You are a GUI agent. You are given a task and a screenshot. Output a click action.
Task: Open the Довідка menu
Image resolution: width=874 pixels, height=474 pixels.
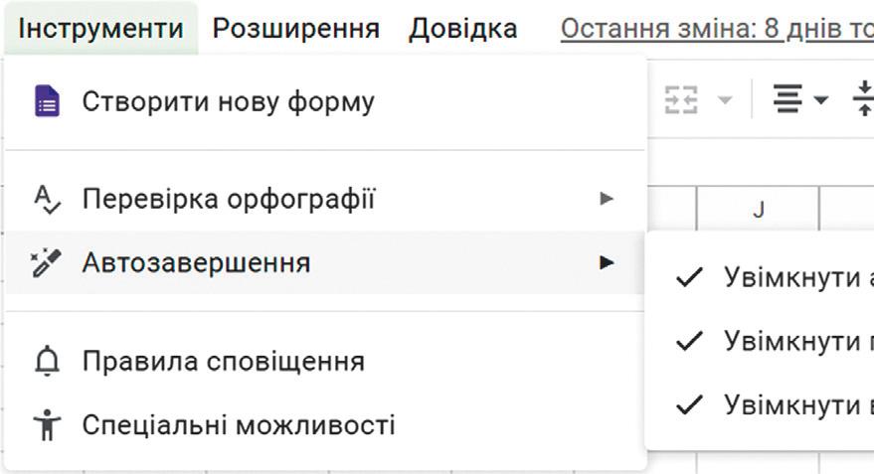(x=462, y=28)
